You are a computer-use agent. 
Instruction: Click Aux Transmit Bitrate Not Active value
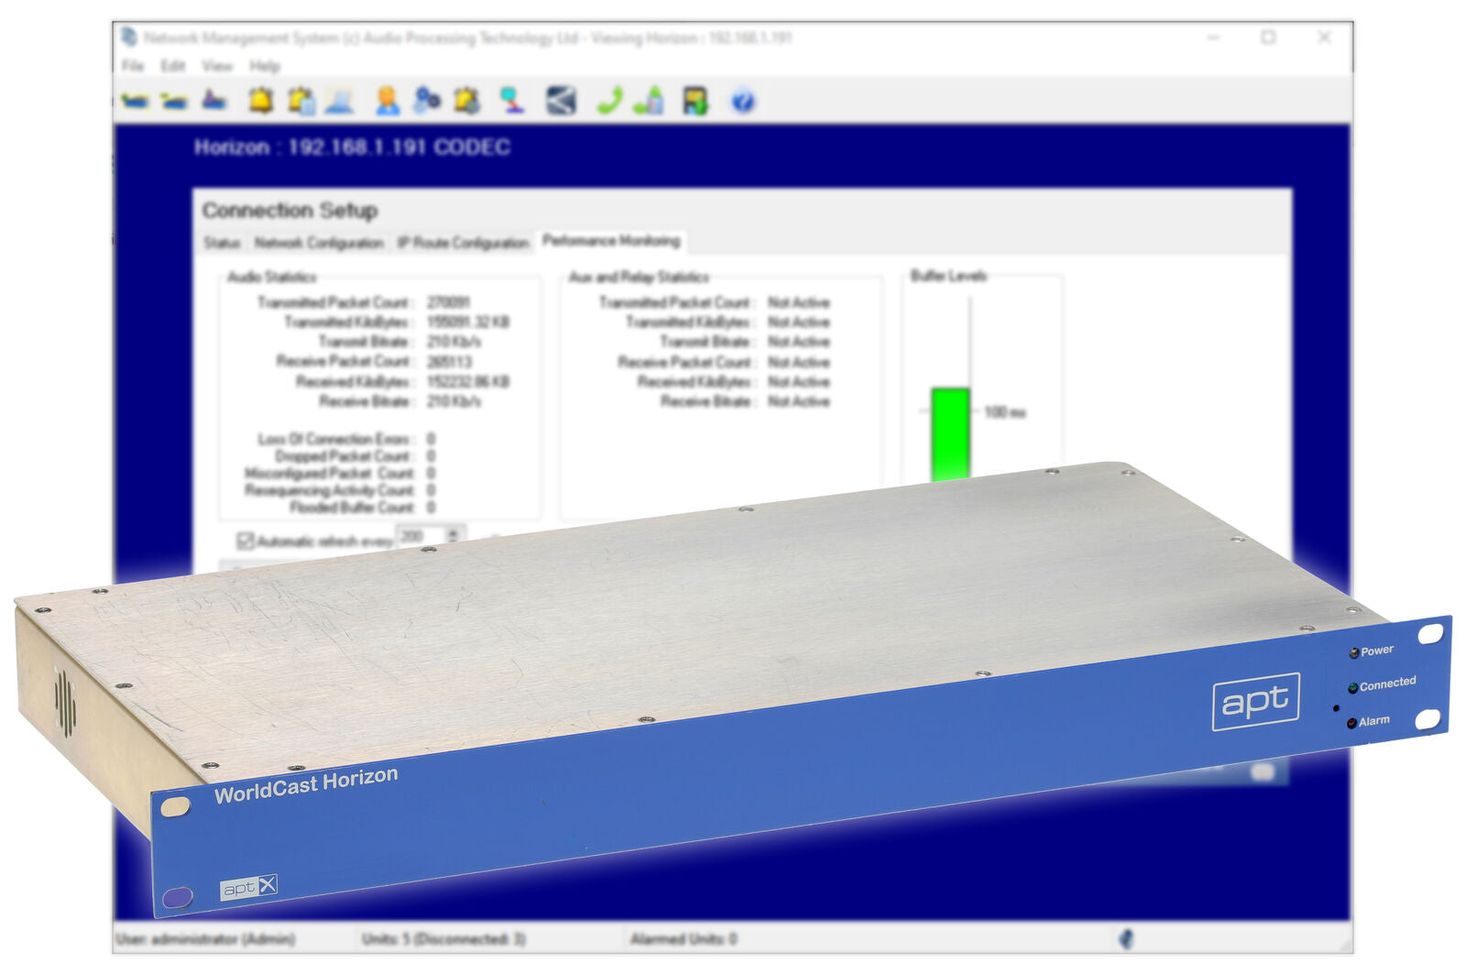tap(799, 342)
